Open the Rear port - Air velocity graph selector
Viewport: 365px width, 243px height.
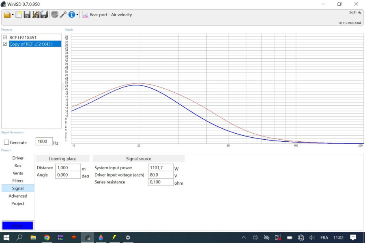(x=107, y=15)
